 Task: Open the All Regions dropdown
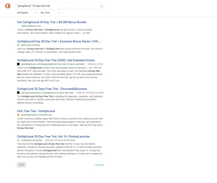(26, 13)
